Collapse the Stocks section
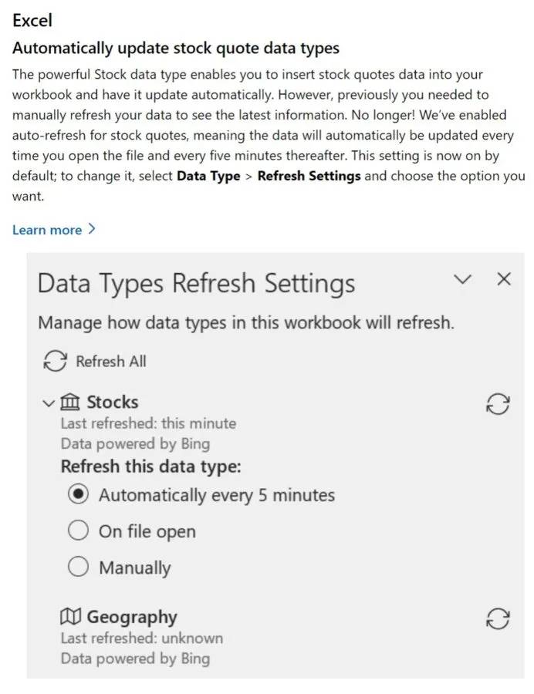 click(49, 403)
